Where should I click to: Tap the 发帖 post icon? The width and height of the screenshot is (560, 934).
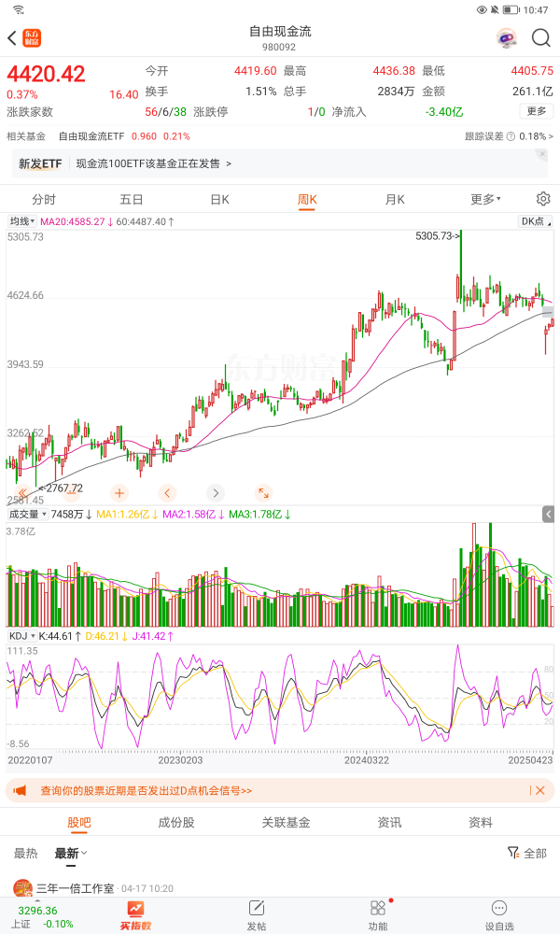(x=257, y=913)
